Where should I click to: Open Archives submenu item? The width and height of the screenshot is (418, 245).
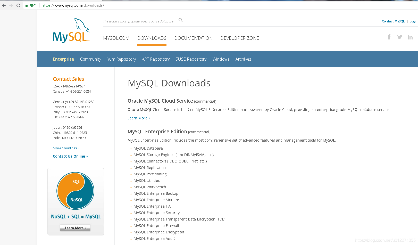[x=243, y=59]
